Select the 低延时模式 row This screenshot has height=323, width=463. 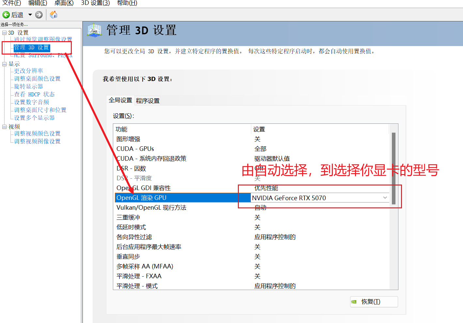[251, 227]
